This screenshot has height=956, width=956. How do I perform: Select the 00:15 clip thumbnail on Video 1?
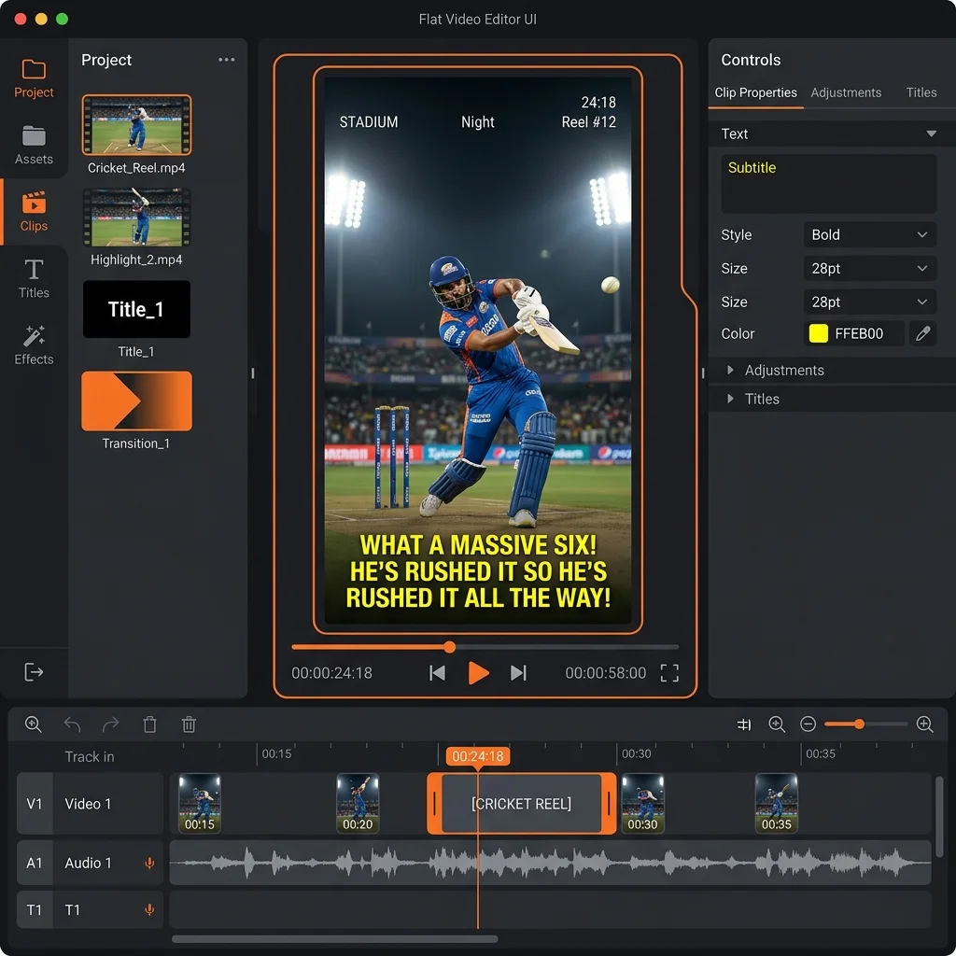(200, 804)
